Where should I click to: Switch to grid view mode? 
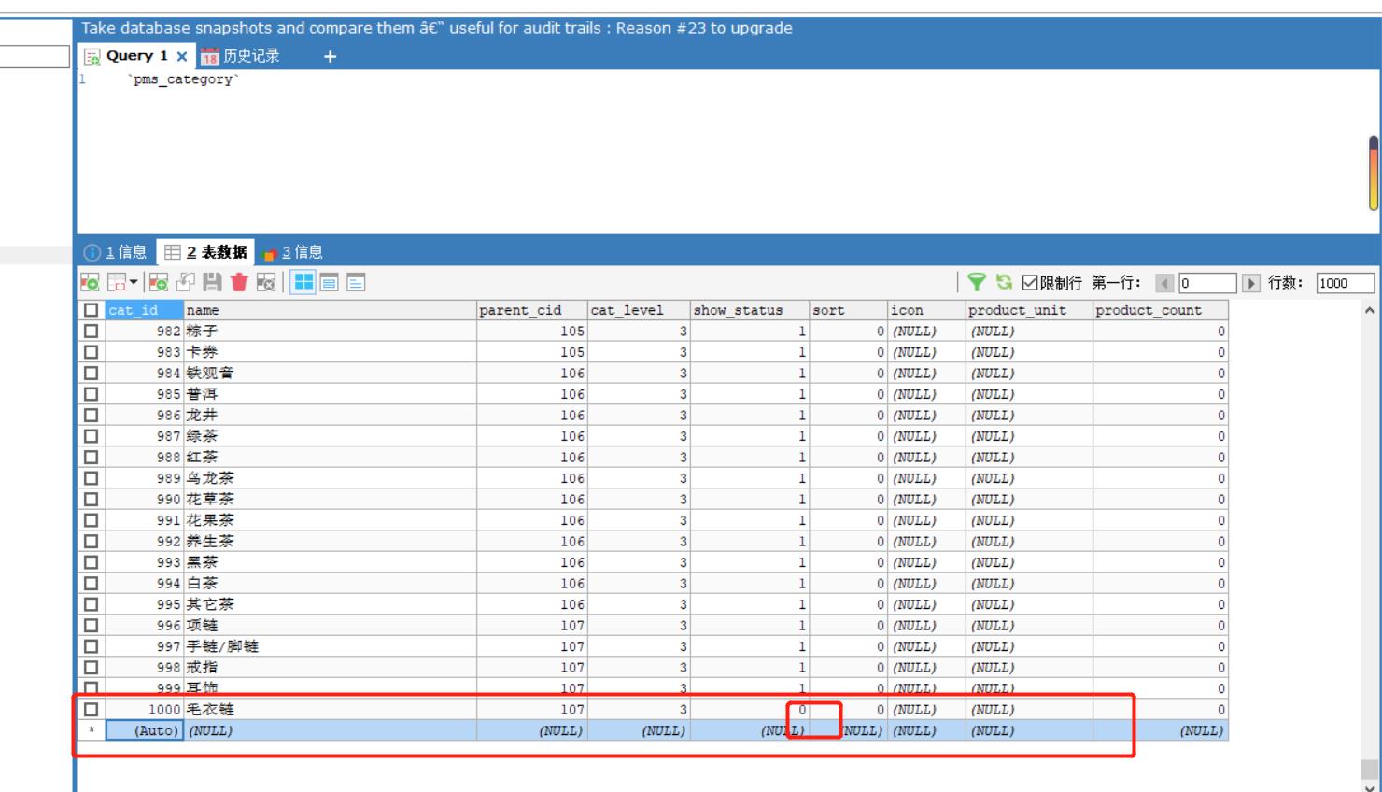[303, 282]
